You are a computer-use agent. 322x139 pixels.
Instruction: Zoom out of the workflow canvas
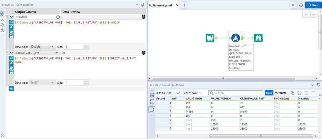tap(306, 14)
